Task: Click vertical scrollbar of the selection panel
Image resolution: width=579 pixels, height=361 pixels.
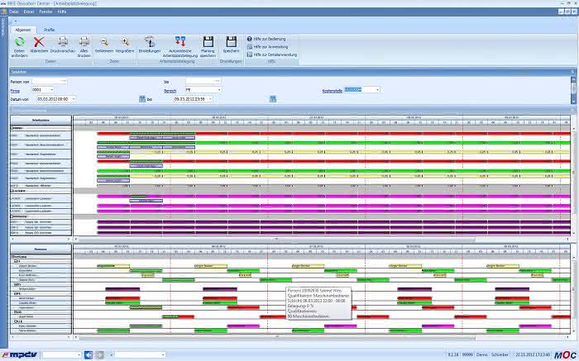Action: pyautogui.click(x=573, y=90)
